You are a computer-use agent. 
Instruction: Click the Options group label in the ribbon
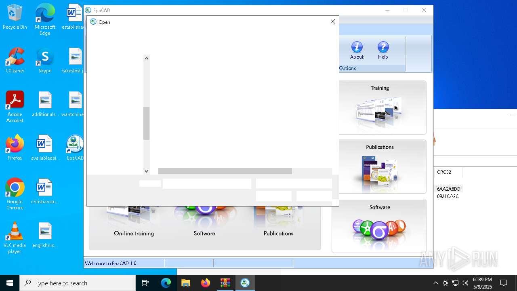click(x=347, y=68)
